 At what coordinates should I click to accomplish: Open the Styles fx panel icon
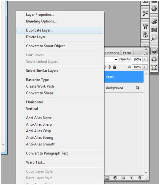click(x=154, y=38)
